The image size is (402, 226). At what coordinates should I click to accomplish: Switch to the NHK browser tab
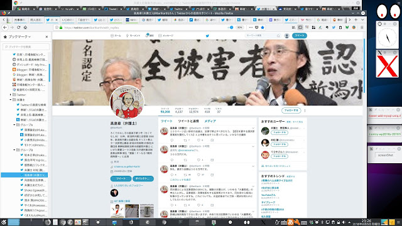[x=131, y=19]
